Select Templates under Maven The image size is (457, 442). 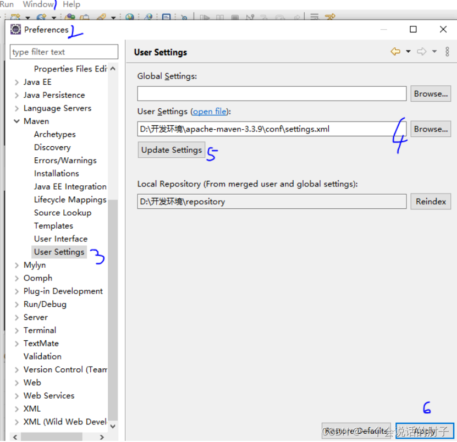53,226
